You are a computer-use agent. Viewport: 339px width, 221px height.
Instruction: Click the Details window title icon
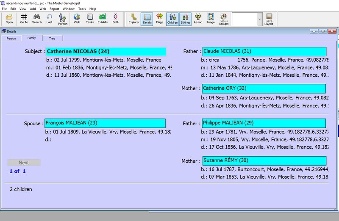(4, 31)
